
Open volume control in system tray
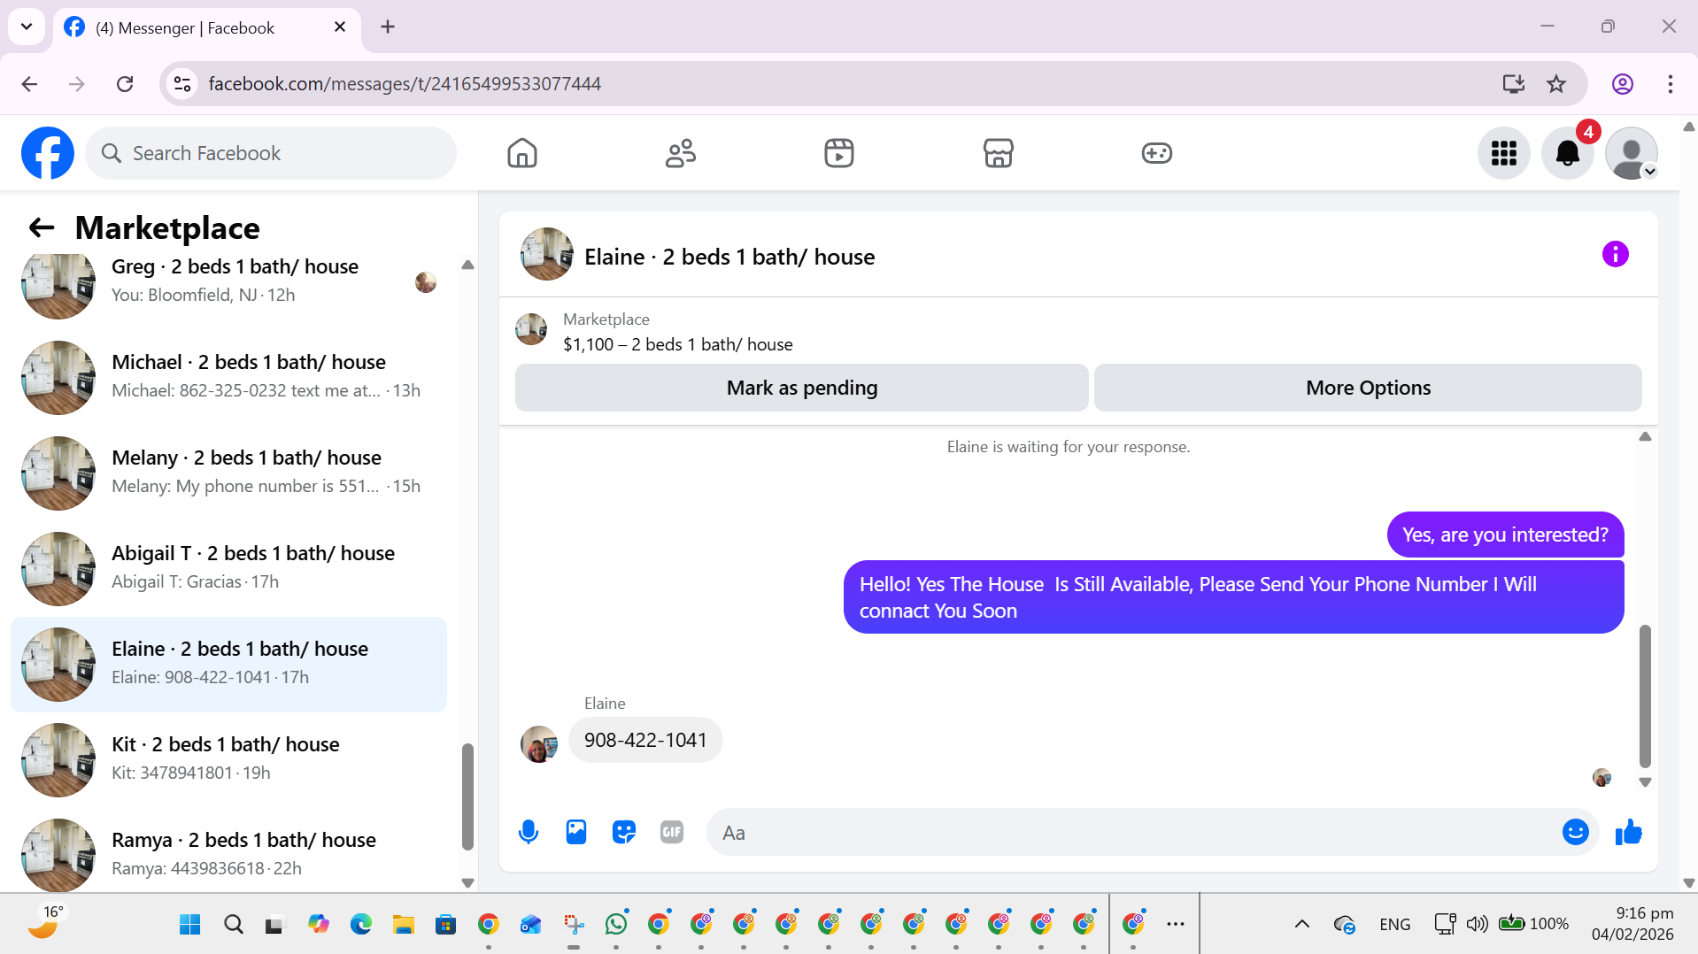click(1477, 925)
